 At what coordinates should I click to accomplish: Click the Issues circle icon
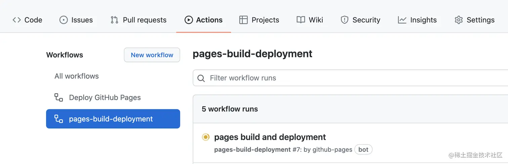click(x=63, y=20)
